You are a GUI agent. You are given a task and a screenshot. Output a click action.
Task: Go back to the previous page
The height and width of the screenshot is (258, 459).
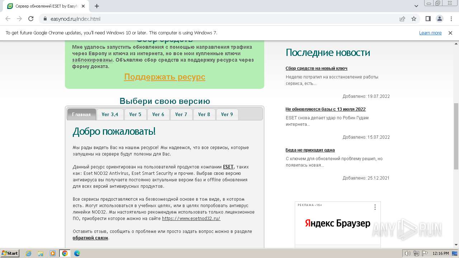pyautogui.click(x=8, y=19)
